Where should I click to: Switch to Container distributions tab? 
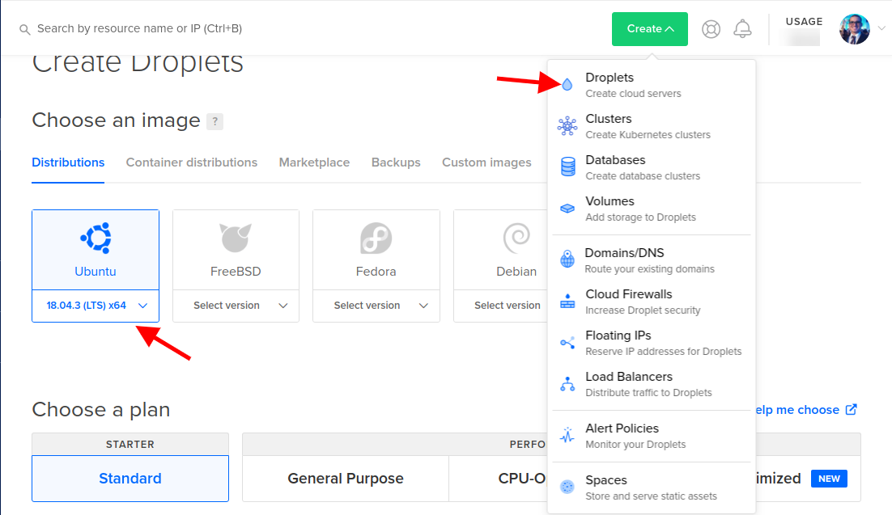(x=192, y=163)
